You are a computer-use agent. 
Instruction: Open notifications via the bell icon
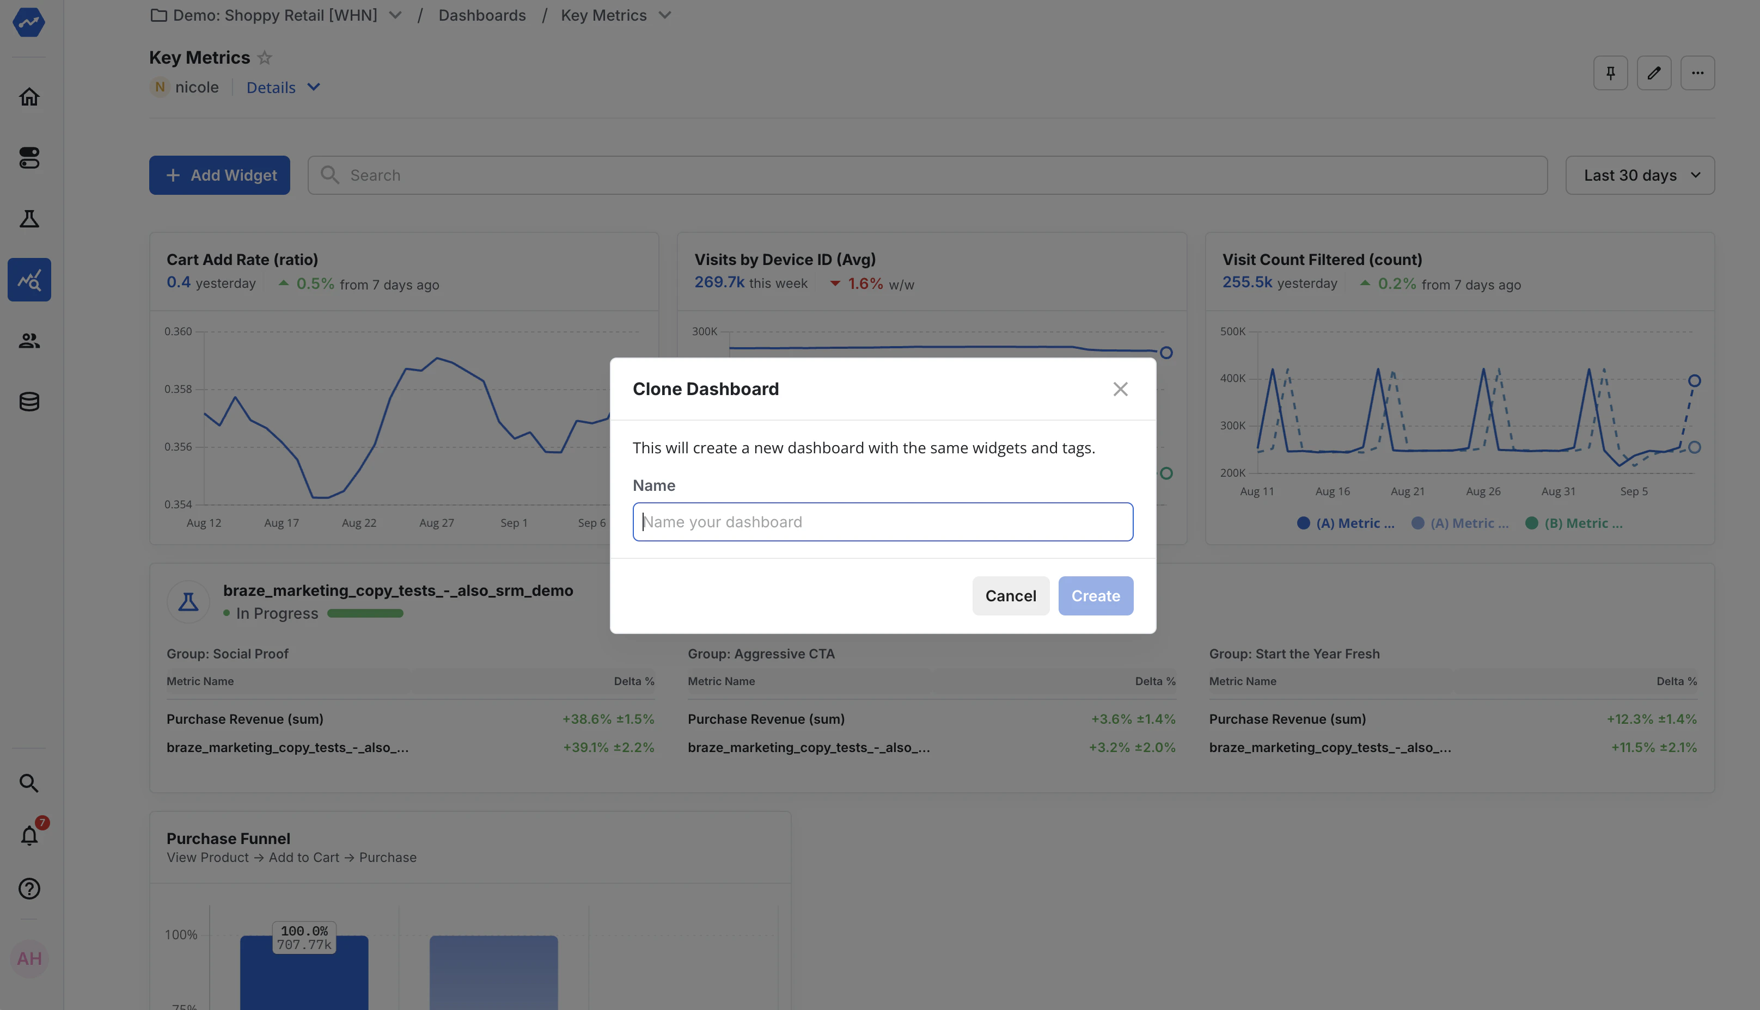point(29,834)
